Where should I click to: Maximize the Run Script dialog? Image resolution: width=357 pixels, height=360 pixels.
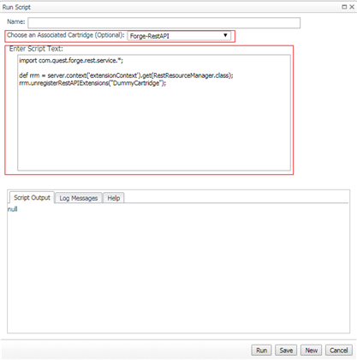point(344,7)
